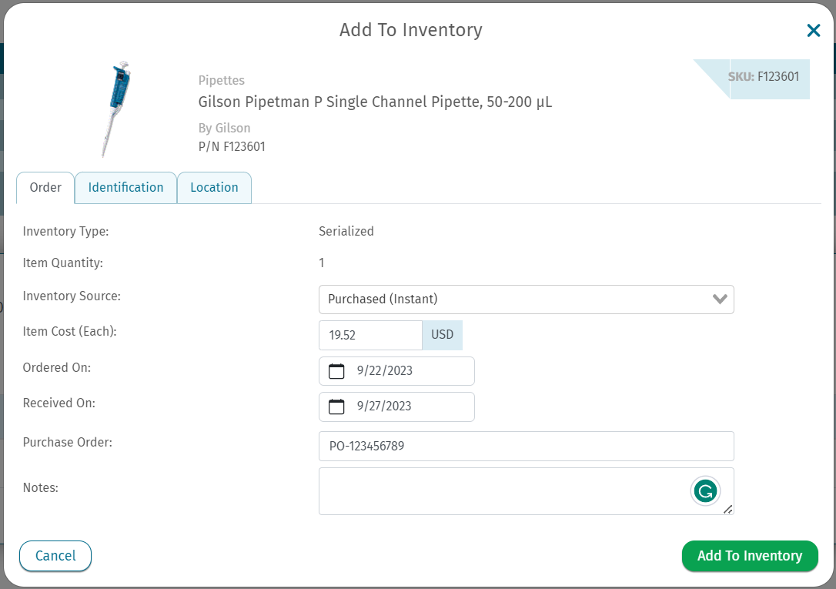Image resolution: width=836 pixels, height=589 pixels.
Task: Click the Notes label
Action: 41,487
